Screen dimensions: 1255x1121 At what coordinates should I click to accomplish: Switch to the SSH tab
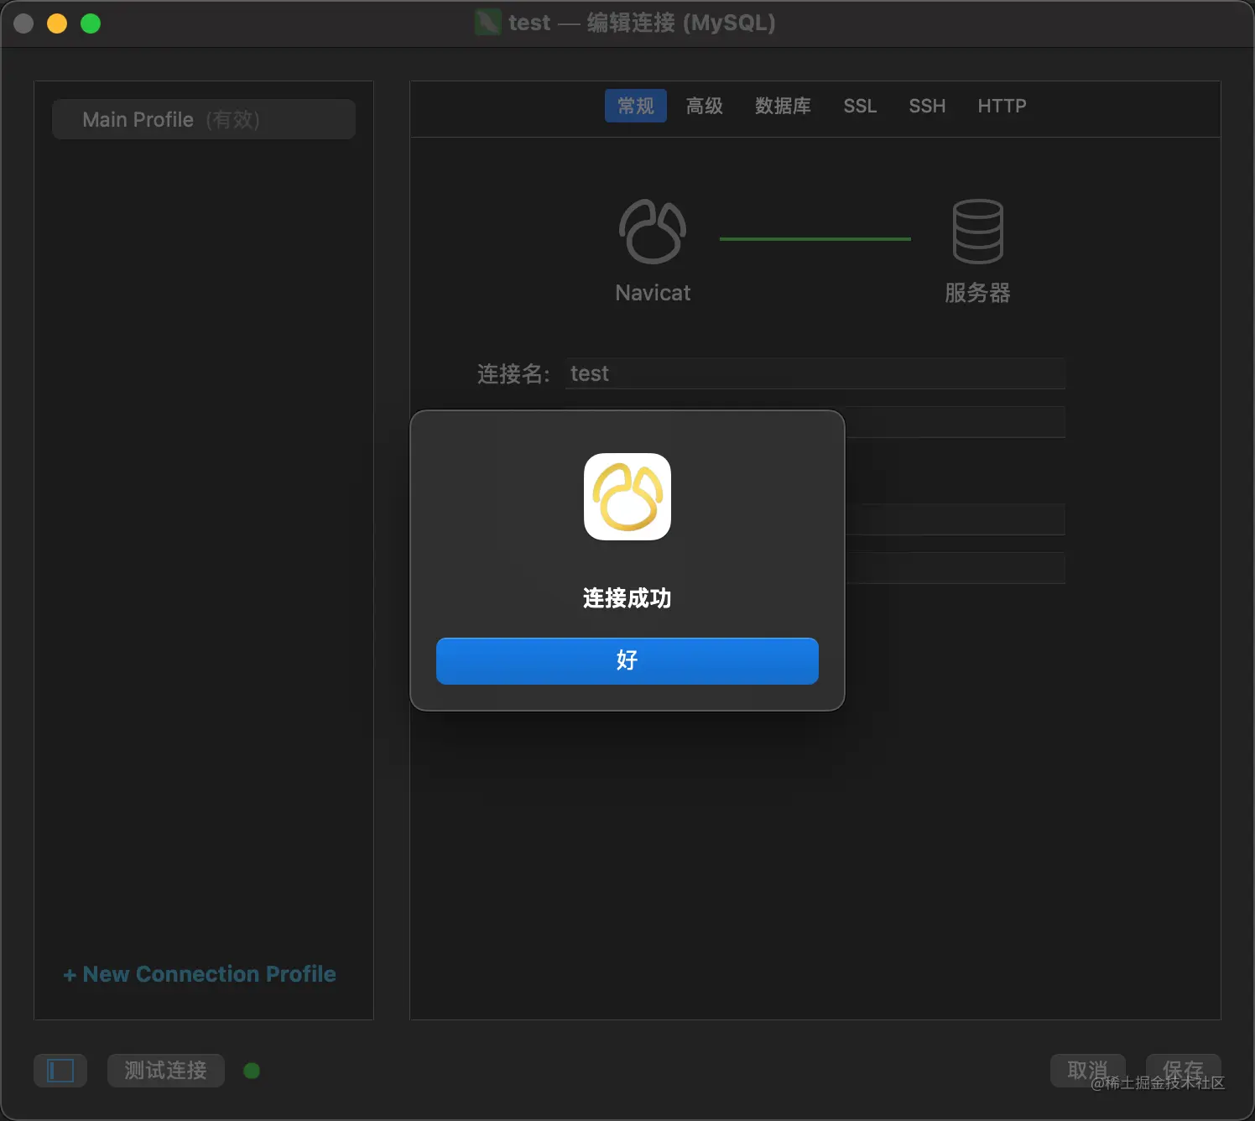click(x=927, y=106)
